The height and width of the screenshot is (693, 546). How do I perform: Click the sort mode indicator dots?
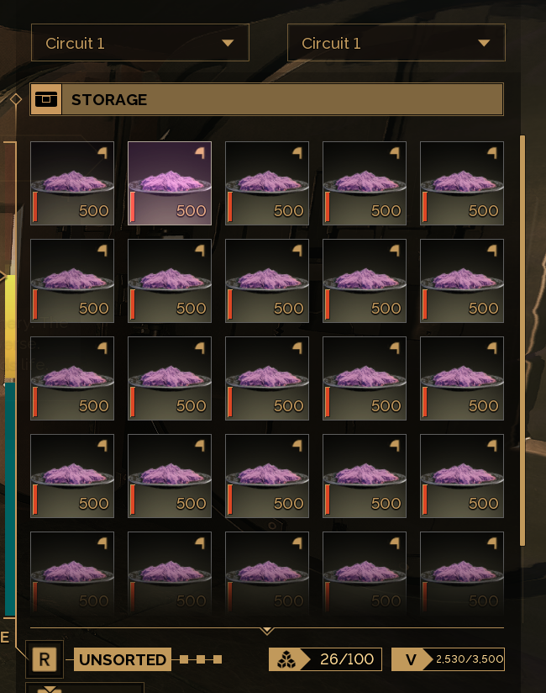pyautogui.click(x=201, y=659)
